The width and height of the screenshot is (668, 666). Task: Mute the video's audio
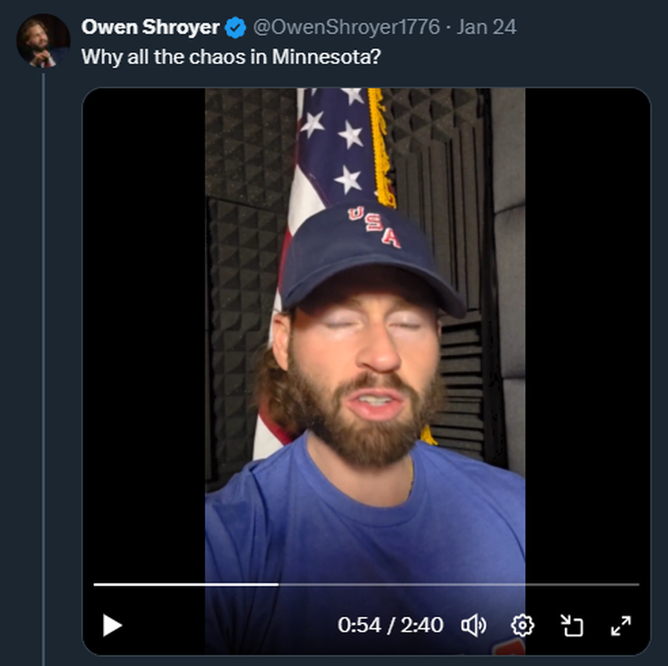(x=474, y=626)
